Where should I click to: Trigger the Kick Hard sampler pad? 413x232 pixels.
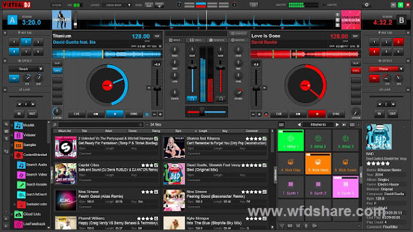pos(318,164)
